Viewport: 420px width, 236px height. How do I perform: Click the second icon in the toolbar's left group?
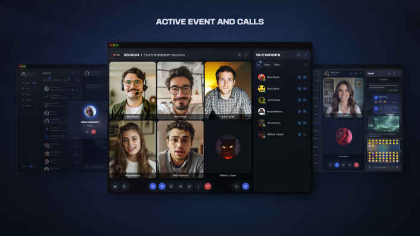[124, 186]
